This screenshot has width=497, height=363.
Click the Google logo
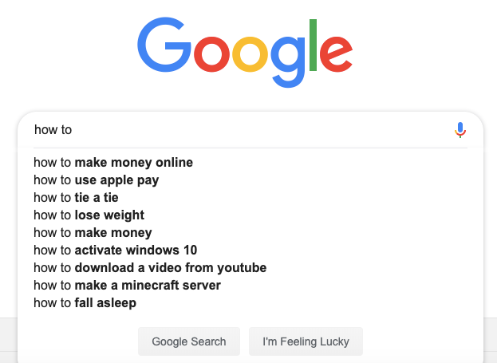[x=245, y=53]
